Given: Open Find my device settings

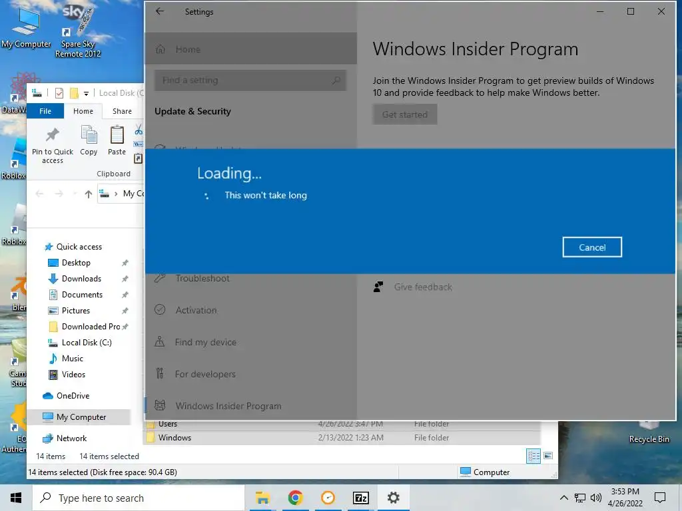Looking at the screenshot, I should (x=205, y=343).
